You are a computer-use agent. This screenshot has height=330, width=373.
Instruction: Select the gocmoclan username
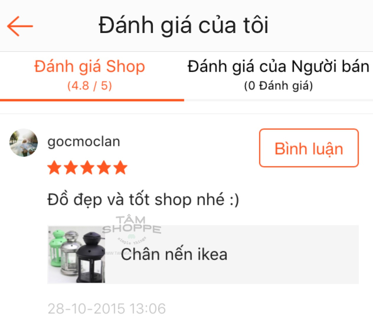(x=84, y=142)
